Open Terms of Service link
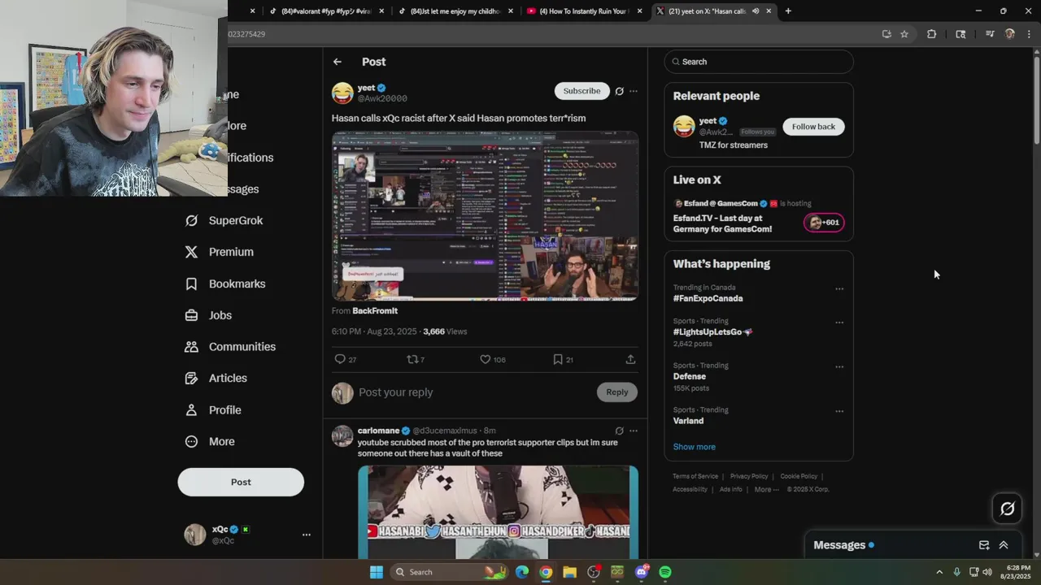The height and width of the screenshot is (585, 1041). [695, 476]
